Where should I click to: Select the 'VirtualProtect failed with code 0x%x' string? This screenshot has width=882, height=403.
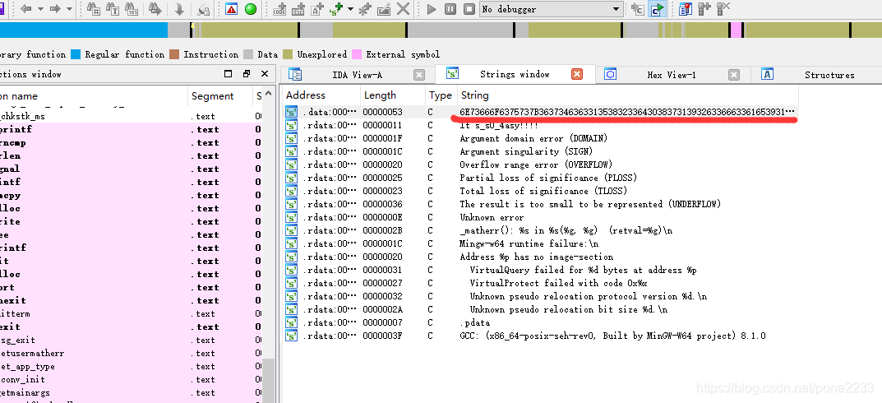pyautogui.click(x=559, y=283)
